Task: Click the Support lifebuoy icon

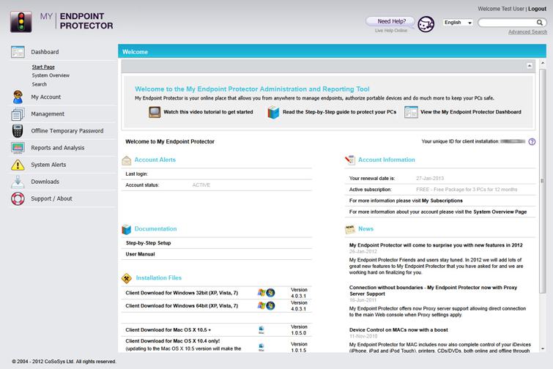Action: (18, 198)
